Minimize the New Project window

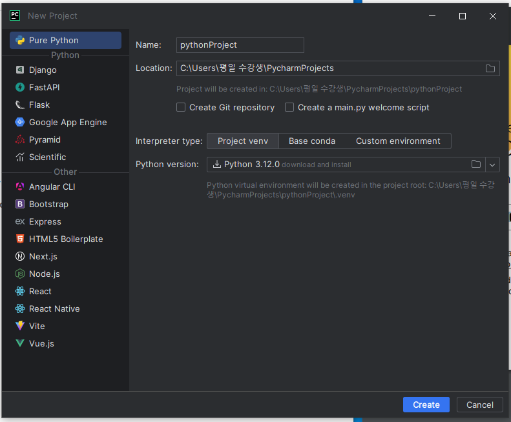tap(432, 16)
